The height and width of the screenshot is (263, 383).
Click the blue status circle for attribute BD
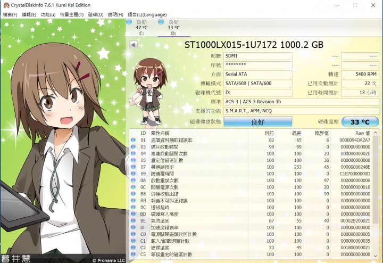point(133,214)
